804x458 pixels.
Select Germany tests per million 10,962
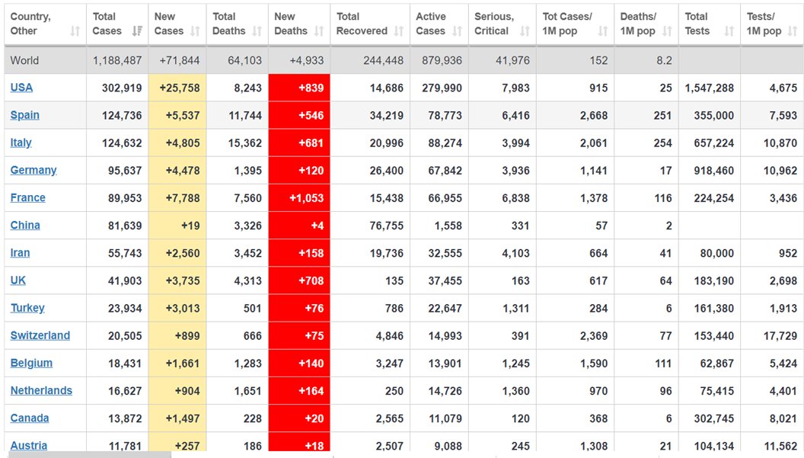pos(780,171)
